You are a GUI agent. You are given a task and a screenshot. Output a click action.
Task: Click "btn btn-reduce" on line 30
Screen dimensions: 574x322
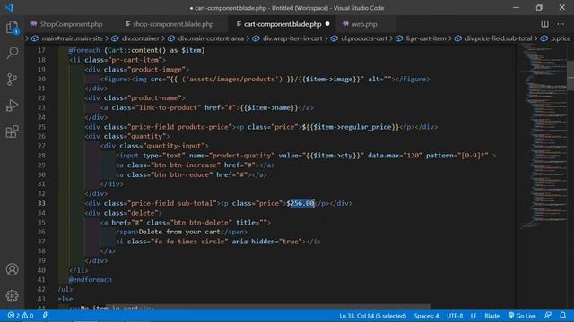[x=181, y=174]
